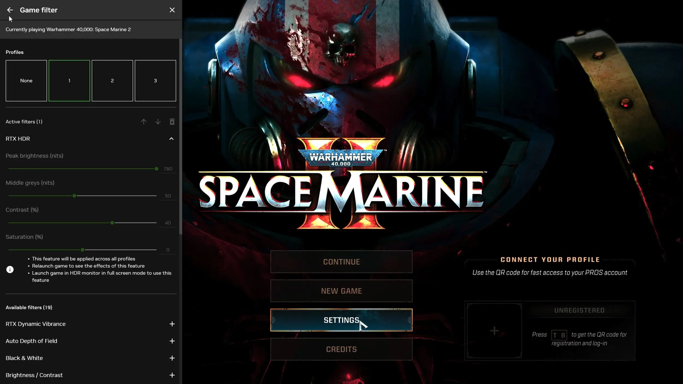Screen dimensions: 683x384
Task: Click the Profiles heading
Action: coord(15,52)
